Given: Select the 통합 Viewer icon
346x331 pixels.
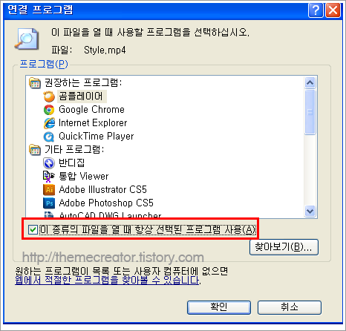Looking at the screenshot, I should [49, 177].
